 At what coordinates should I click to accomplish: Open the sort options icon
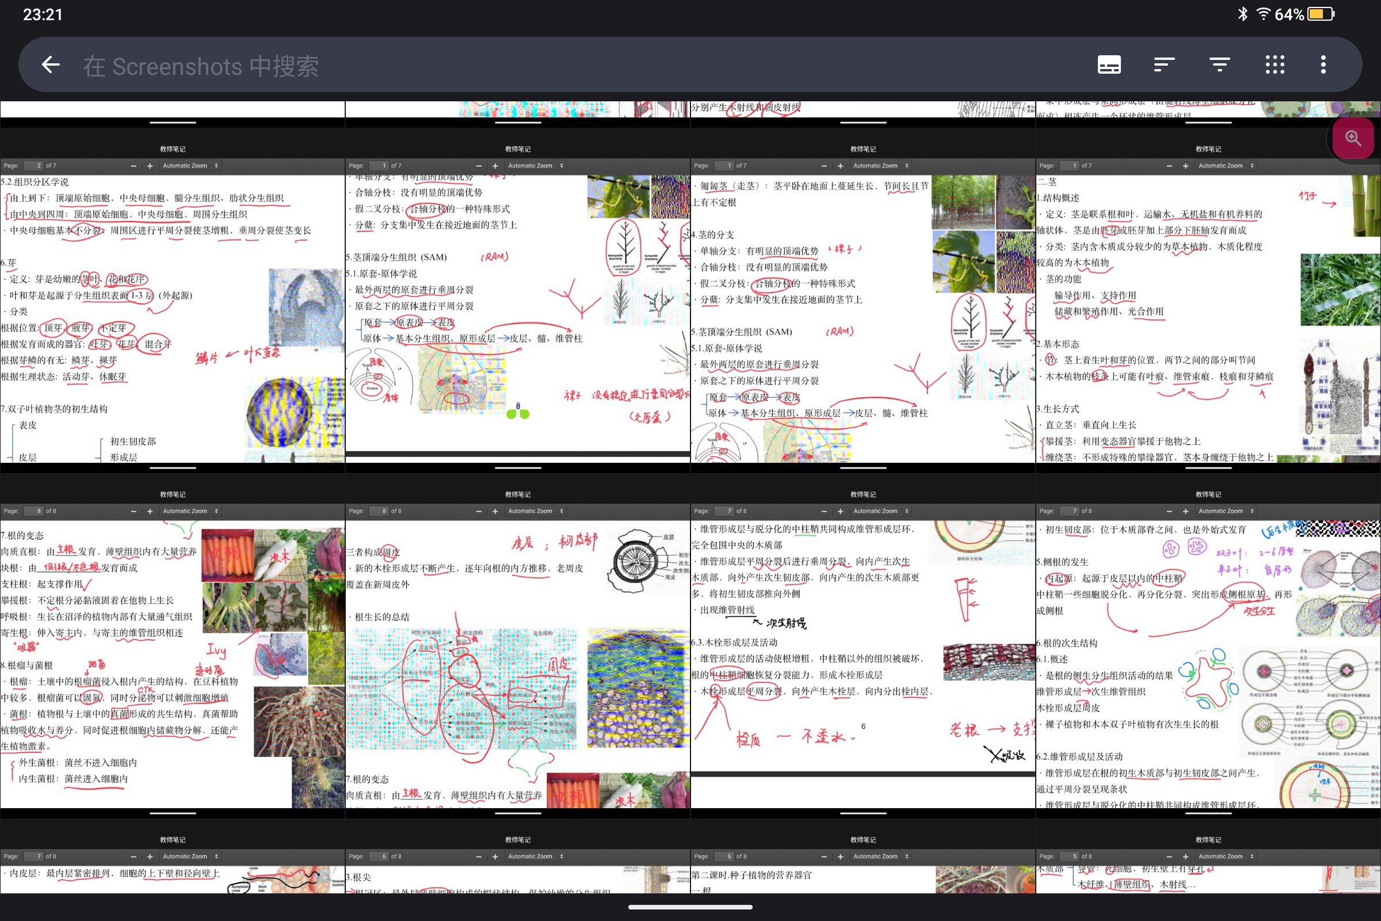click(x=1163, y=64)
